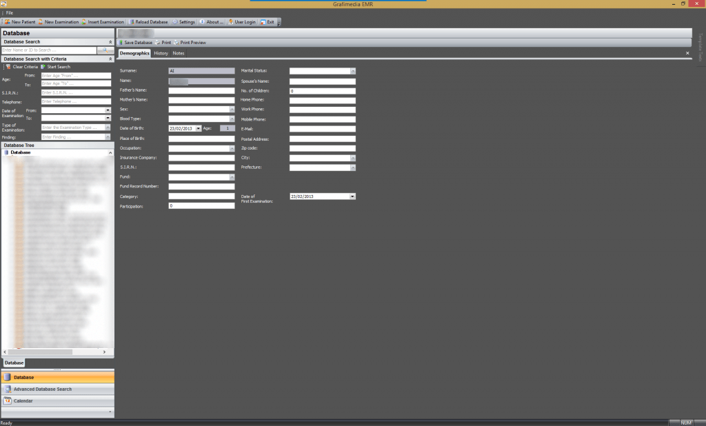Open the Notes tab
The height and width of the screenshot is (426, 706).
pos(178,52)
